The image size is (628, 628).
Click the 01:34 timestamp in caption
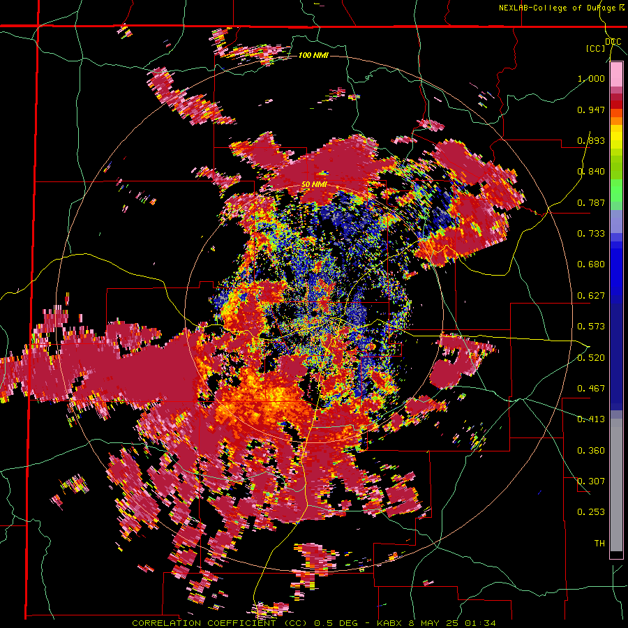480,623
